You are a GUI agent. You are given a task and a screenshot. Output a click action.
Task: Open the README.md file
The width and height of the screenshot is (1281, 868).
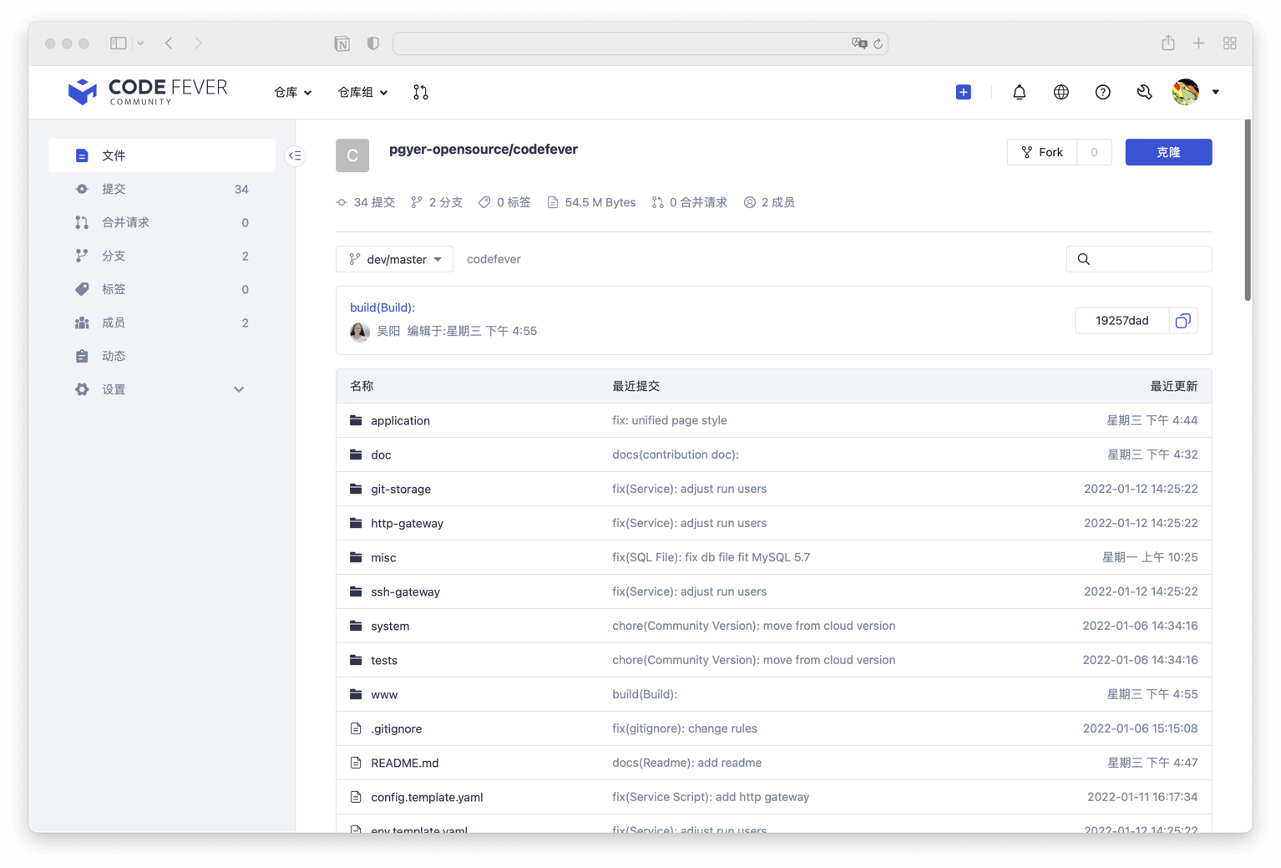click(x=405, y=763)
